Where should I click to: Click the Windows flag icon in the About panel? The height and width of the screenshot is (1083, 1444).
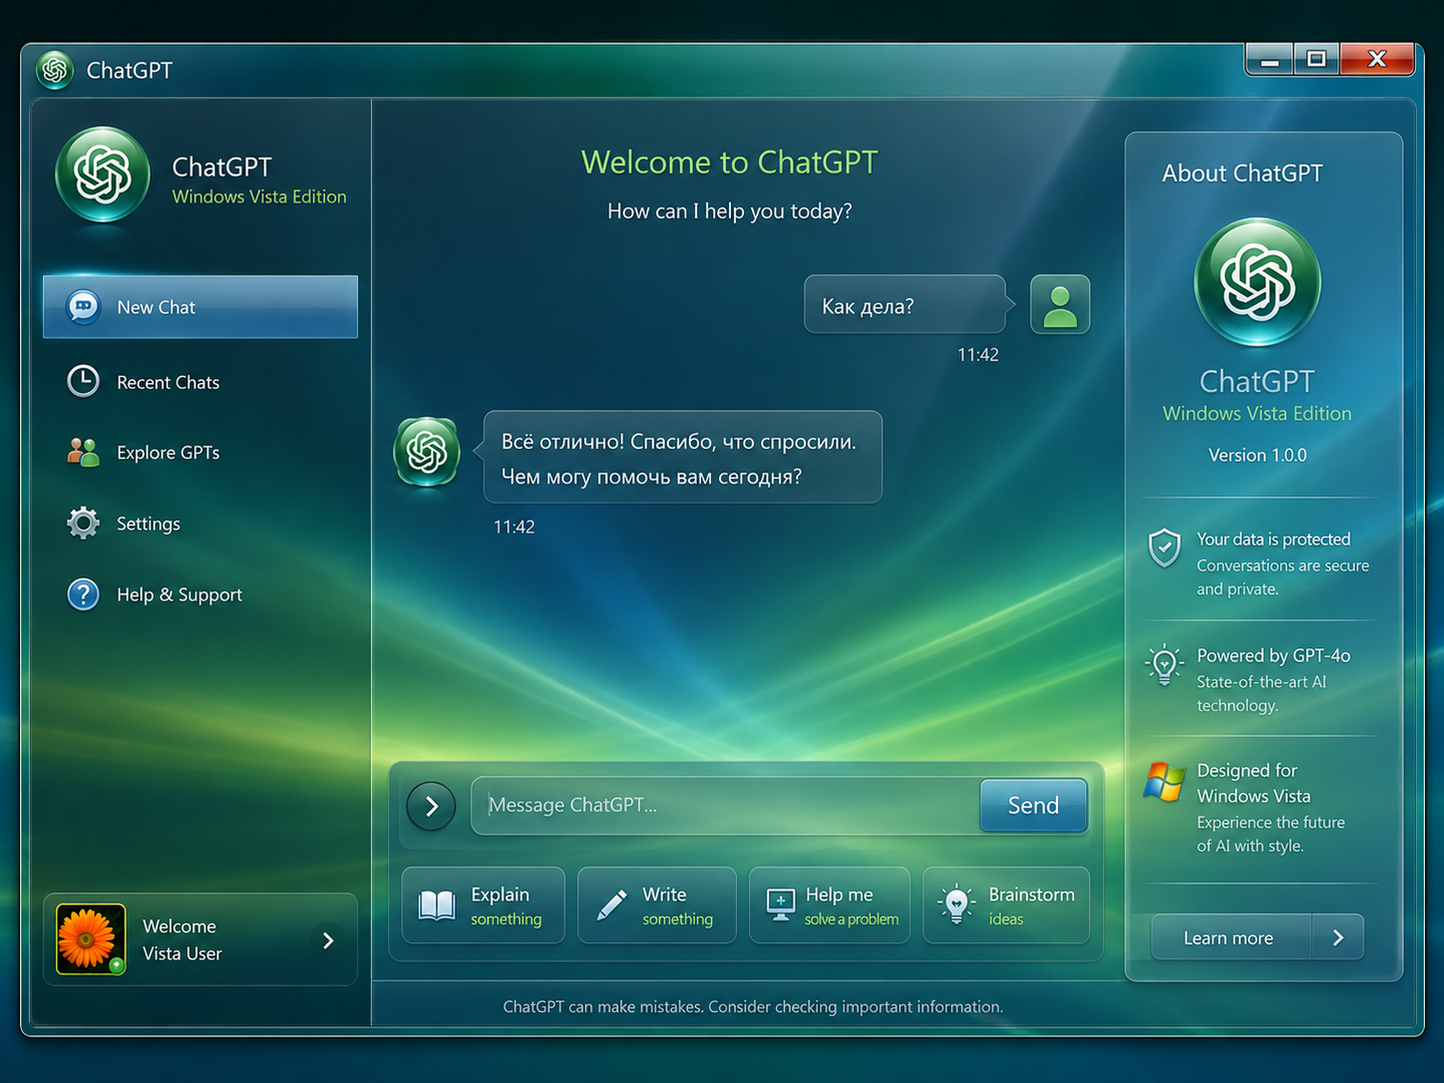coord(1164,782)
